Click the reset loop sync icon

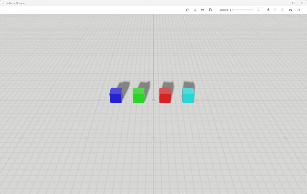(291, 10)
